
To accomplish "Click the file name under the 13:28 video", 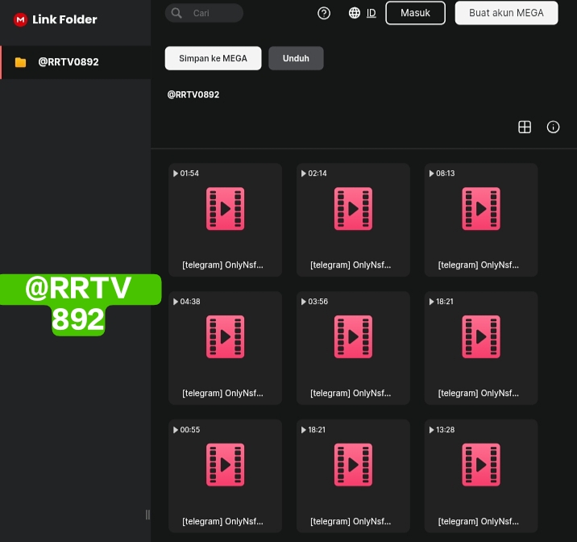I will pyautogui.click(x=479, y=521).
